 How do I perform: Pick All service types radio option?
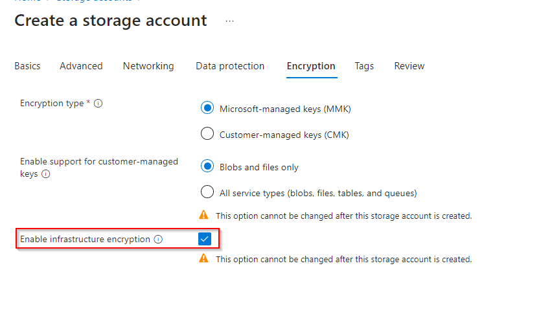[207, 192]
